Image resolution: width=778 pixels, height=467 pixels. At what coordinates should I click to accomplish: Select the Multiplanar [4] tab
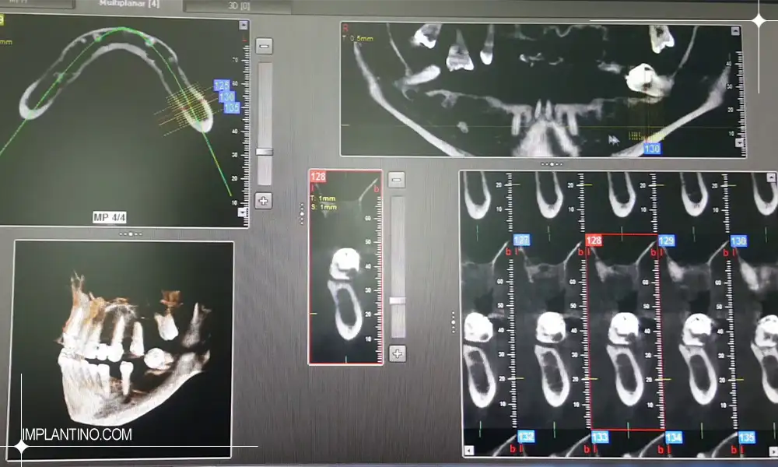(130, 5)
